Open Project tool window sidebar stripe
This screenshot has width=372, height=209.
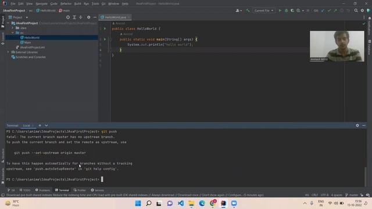pos(2,21)
